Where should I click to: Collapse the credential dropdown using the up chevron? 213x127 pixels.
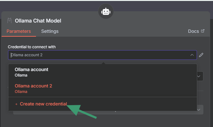pyautogui.click(x=192, y=55)
